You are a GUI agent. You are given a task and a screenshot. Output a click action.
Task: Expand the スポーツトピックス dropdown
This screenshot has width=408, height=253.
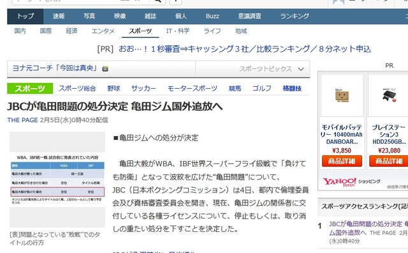pyautogui.click(x=252, y=69)
